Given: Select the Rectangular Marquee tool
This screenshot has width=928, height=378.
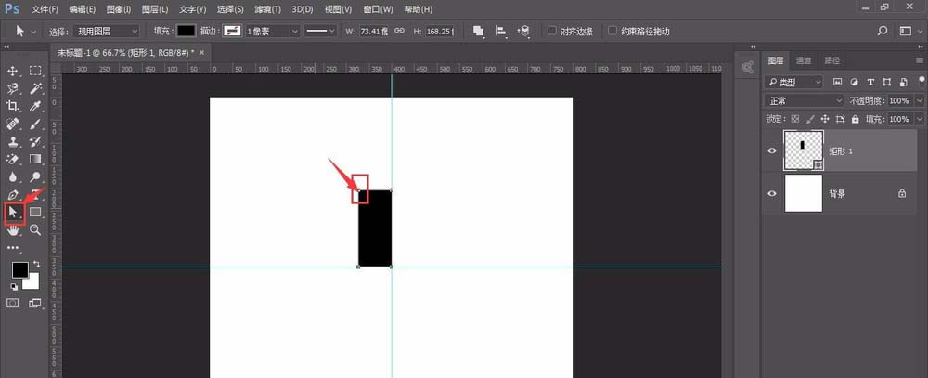Looking at the screenshot, I should [35, 72].
